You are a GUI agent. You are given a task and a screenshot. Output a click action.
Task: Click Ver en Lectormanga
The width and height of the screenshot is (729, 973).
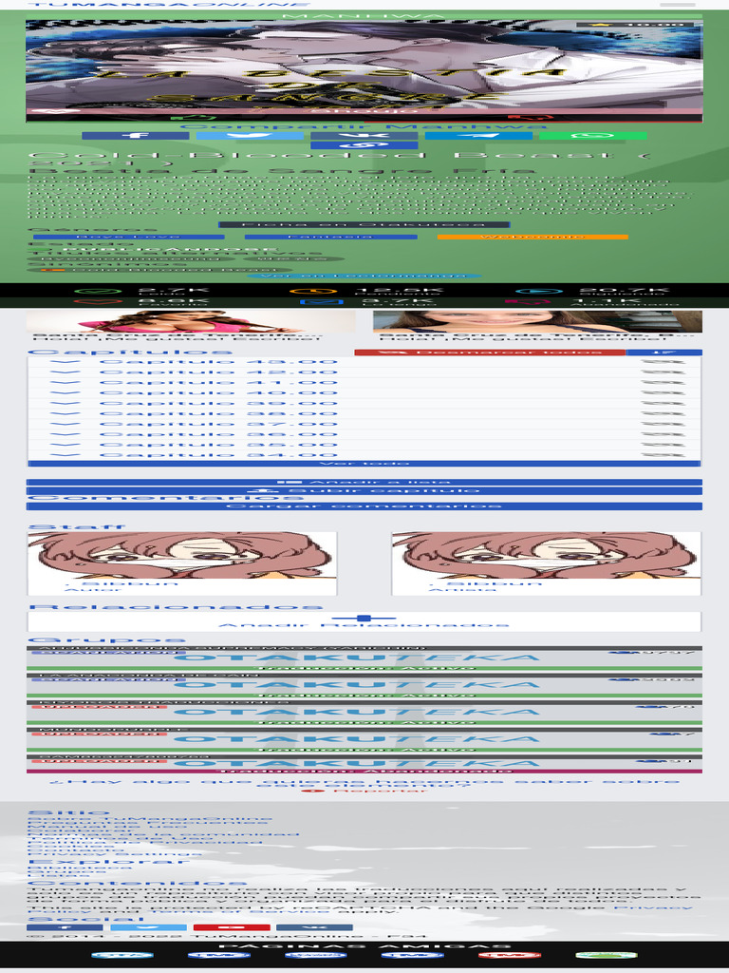tap(364, 276)
